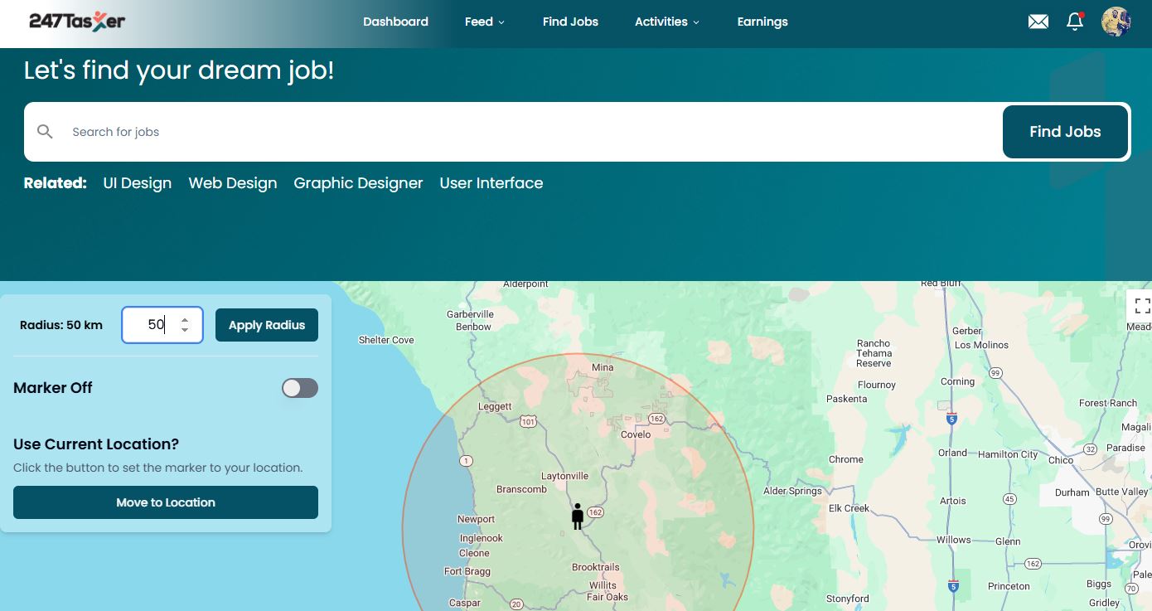Image resolution: width=1152 pixels, height=611 pixels.
Task: Click the Brooktrails map label
Action: [596, 567]
